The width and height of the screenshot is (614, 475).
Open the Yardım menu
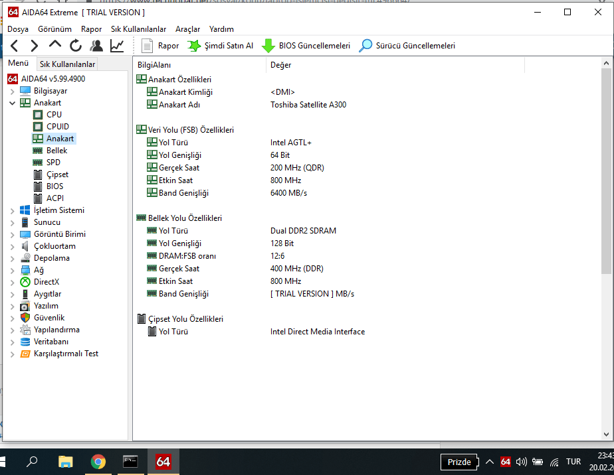click(221, 29)
